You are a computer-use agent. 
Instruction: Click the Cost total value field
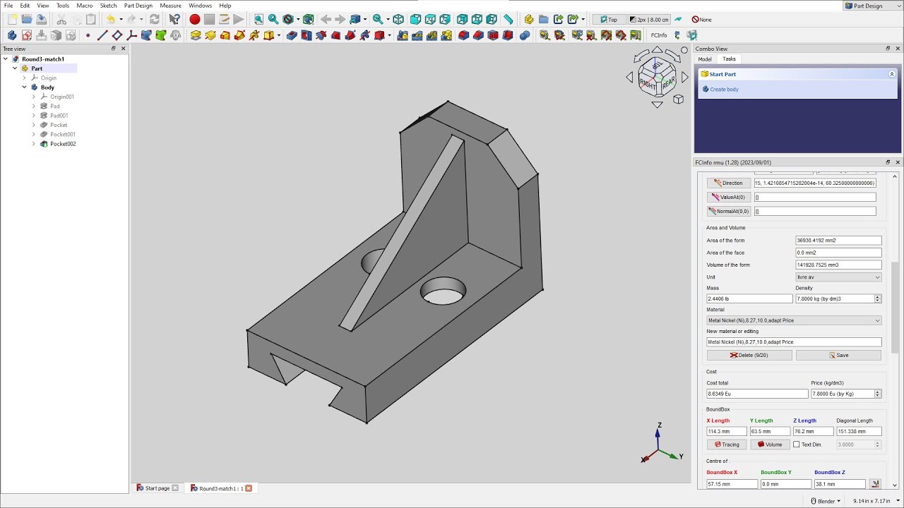click(757, 394)
